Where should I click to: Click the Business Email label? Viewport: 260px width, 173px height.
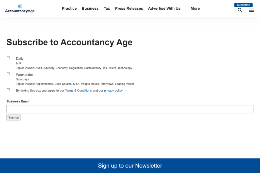[x=18, y=101]
